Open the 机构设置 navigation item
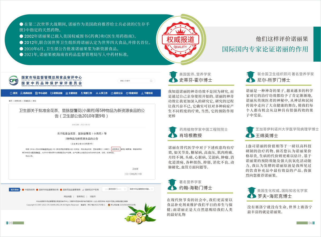The image size is (321, 237). point(26,93)
